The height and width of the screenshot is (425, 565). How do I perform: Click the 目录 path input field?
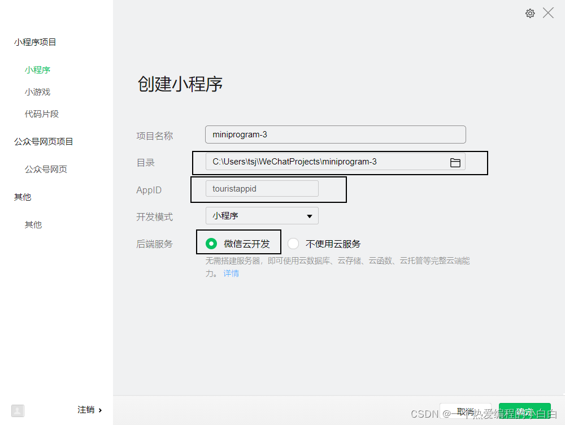(336, 162)
